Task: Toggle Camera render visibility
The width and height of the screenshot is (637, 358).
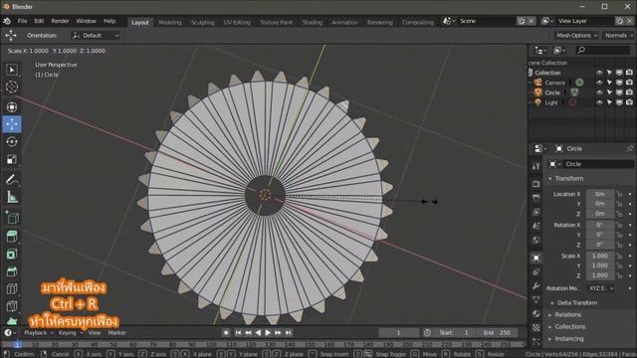Action: (x=629, y=83)
